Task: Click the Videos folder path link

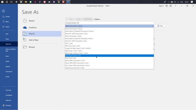Action: pyautogui.click(x=97, y=19)
